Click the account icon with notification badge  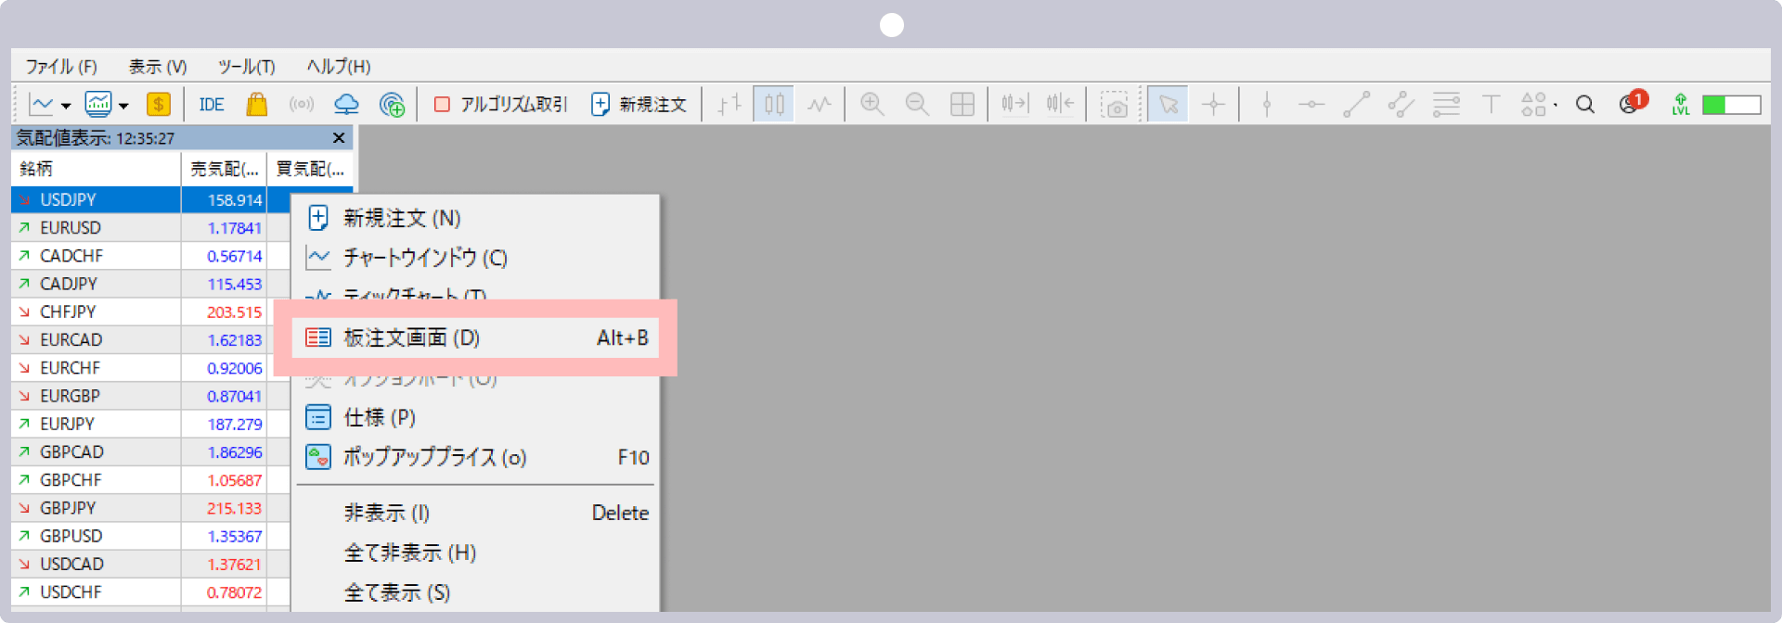click(1629, 105)
